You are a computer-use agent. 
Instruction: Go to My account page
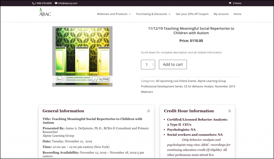(221, 14)
